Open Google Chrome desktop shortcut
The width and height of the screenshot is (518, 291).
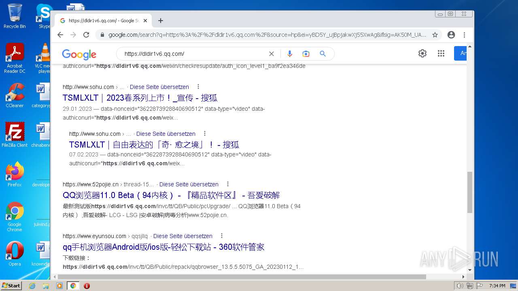[15, 217]
